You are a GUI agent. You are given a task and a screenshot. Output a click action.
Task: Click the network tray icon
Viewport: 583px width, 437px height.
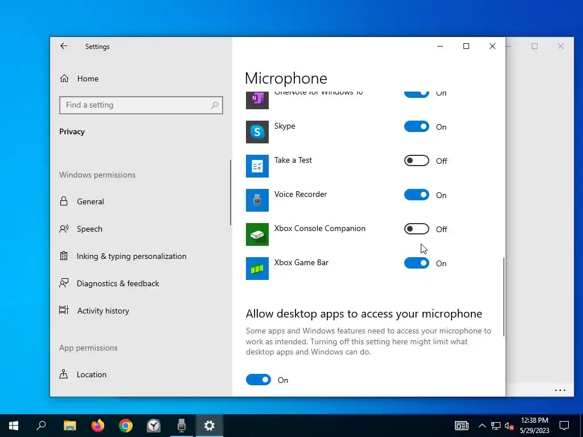(496, 426)
